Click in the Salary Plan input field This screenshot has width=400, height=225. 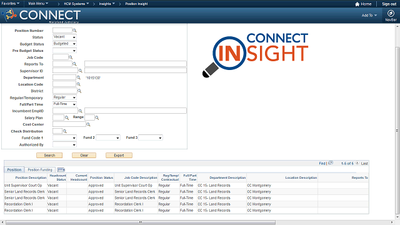(x=58, y=117)
